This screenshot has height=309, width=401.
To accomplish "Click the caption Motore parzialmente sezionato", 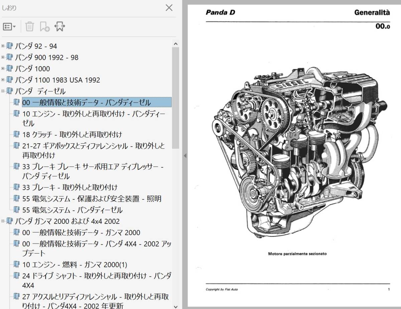I will pyautogui.click(x=297, y=254).
